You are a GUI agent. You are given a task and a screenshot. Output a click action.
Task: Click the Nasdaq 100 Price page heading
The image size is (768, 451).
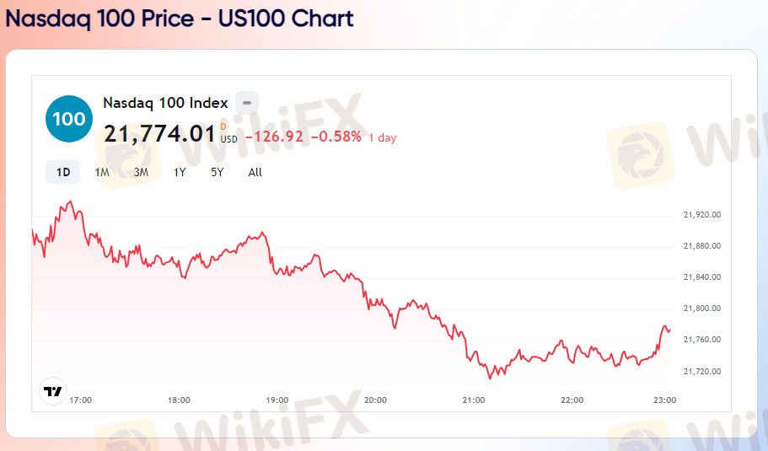180,19
